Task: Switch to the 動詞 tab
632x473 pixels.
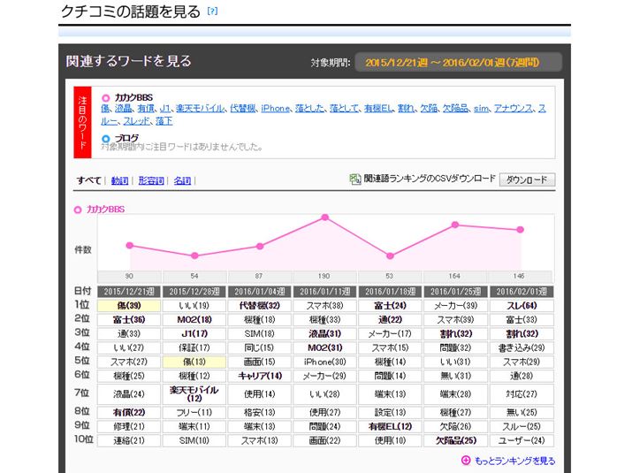Action: [x=119, y=180]
